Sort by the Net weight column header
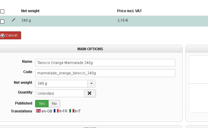This screenshot has height=128, width=208. 30,11
